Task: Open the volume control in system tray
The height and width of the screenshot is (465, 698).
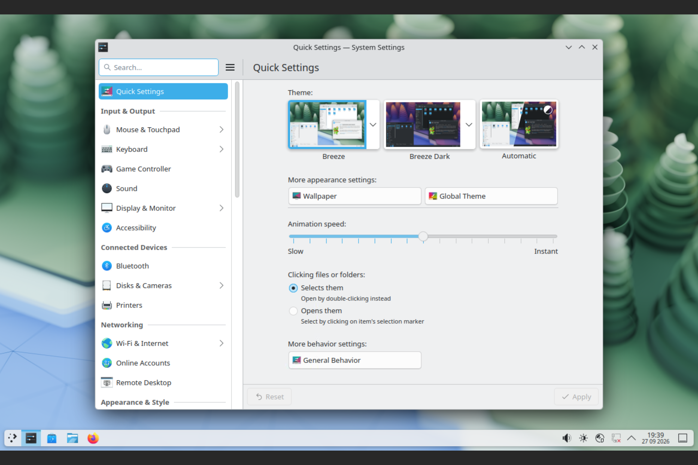Action: point(566,438)
